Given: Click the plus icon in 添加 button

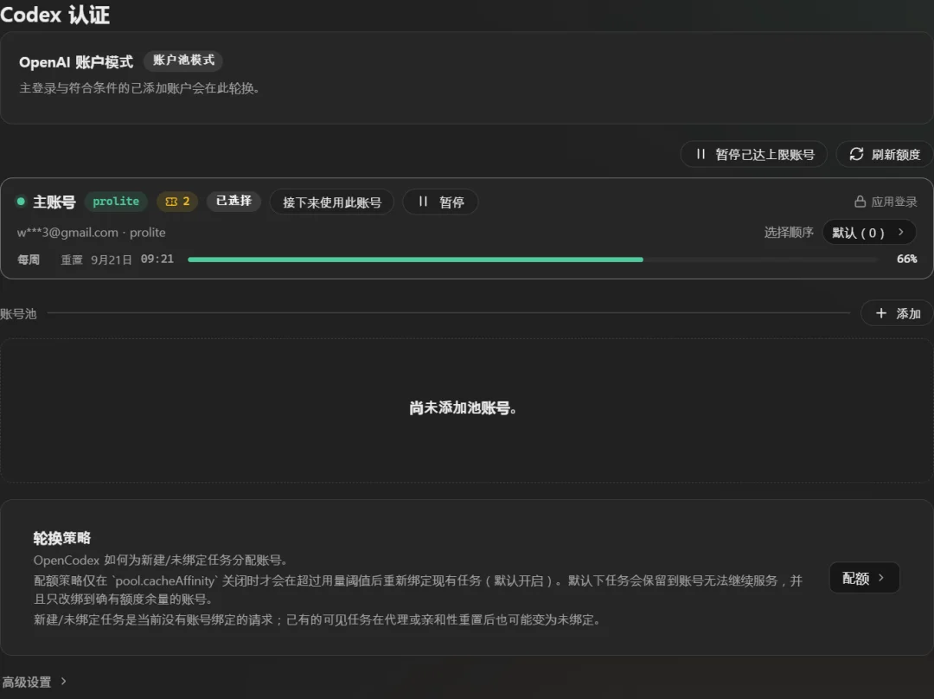Looking at the screenshot, I should coord(881,313).
